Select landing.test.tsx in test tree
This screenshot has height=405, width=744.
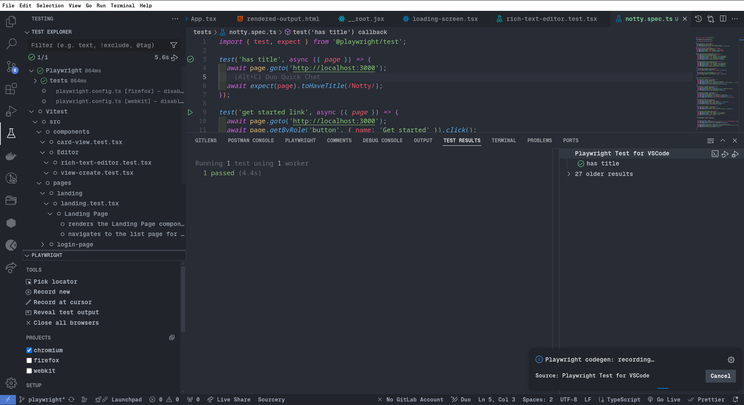(90, 203)
